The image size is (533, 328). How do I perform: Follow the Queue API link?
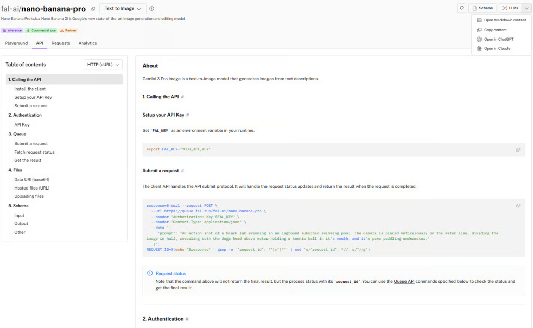click(x=404, y=282)
